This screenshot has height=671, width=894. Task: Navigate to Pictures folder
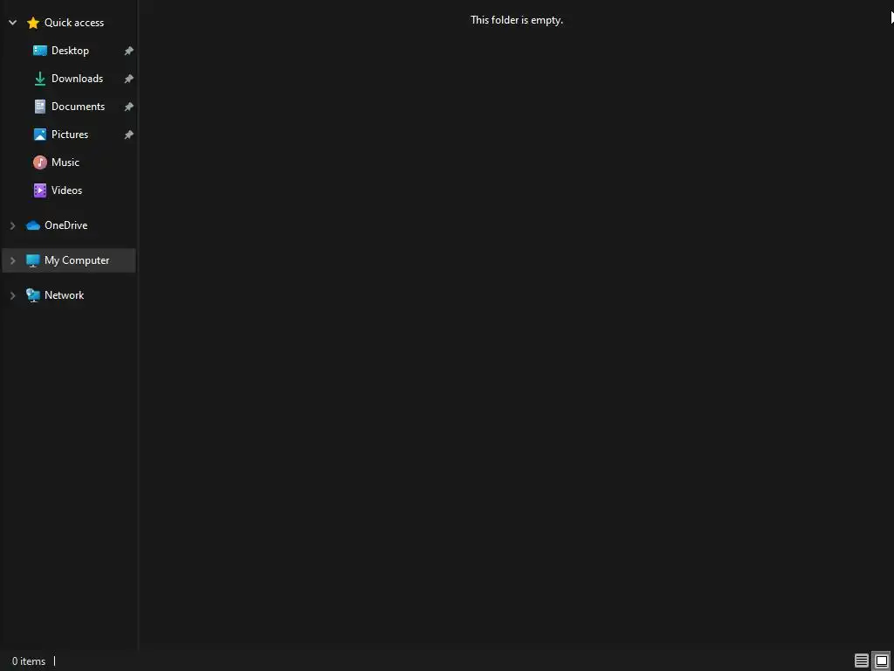(x=70, y=135)
